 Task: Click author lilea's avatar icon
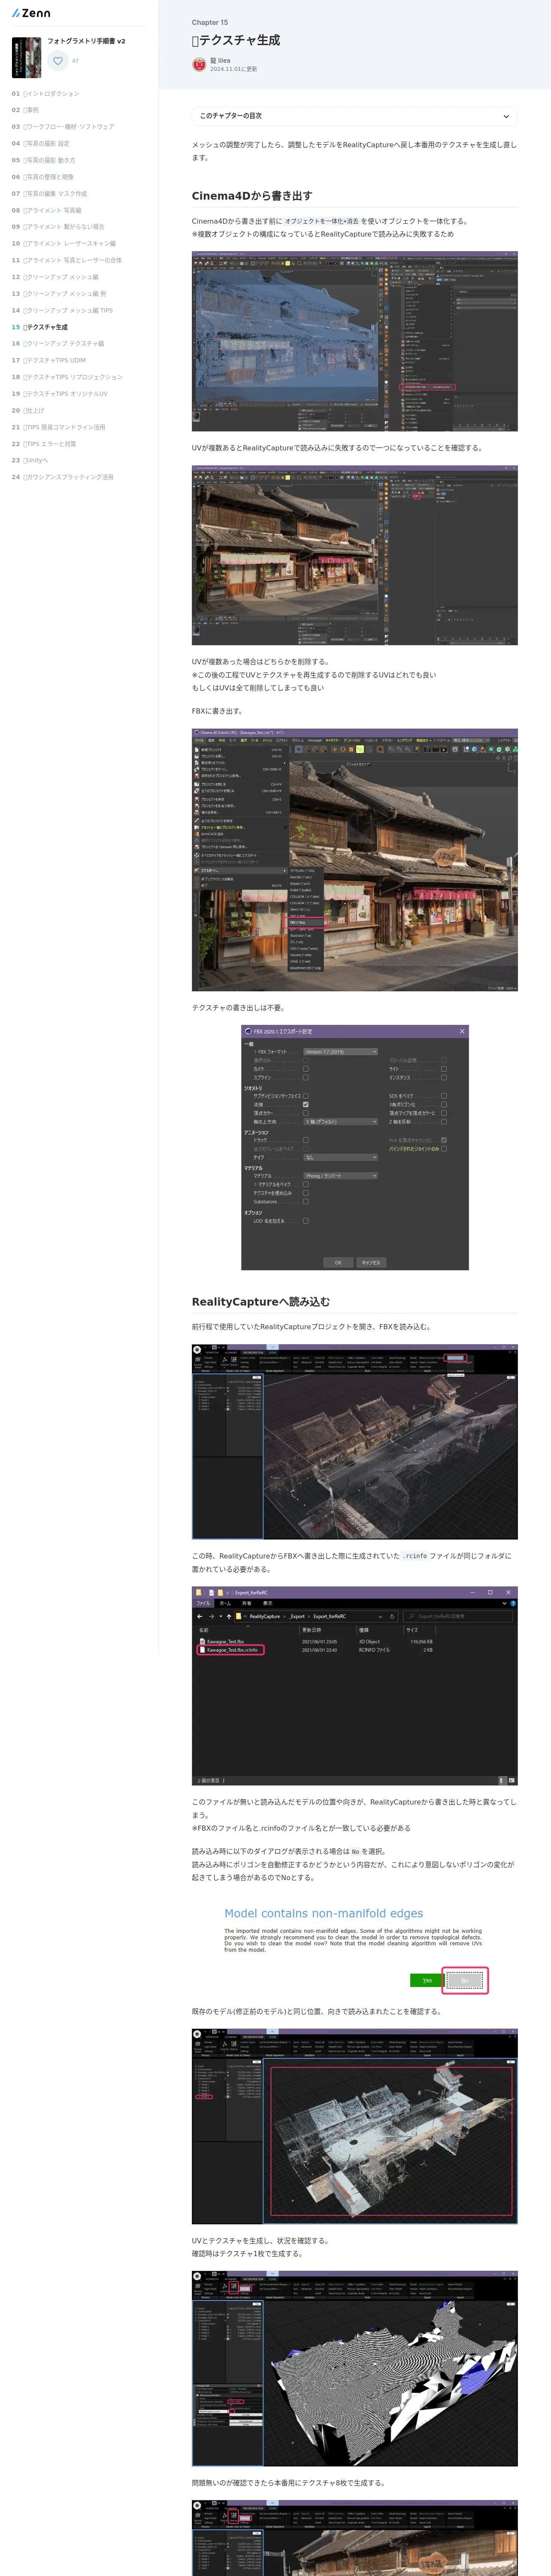pos(199,64)
